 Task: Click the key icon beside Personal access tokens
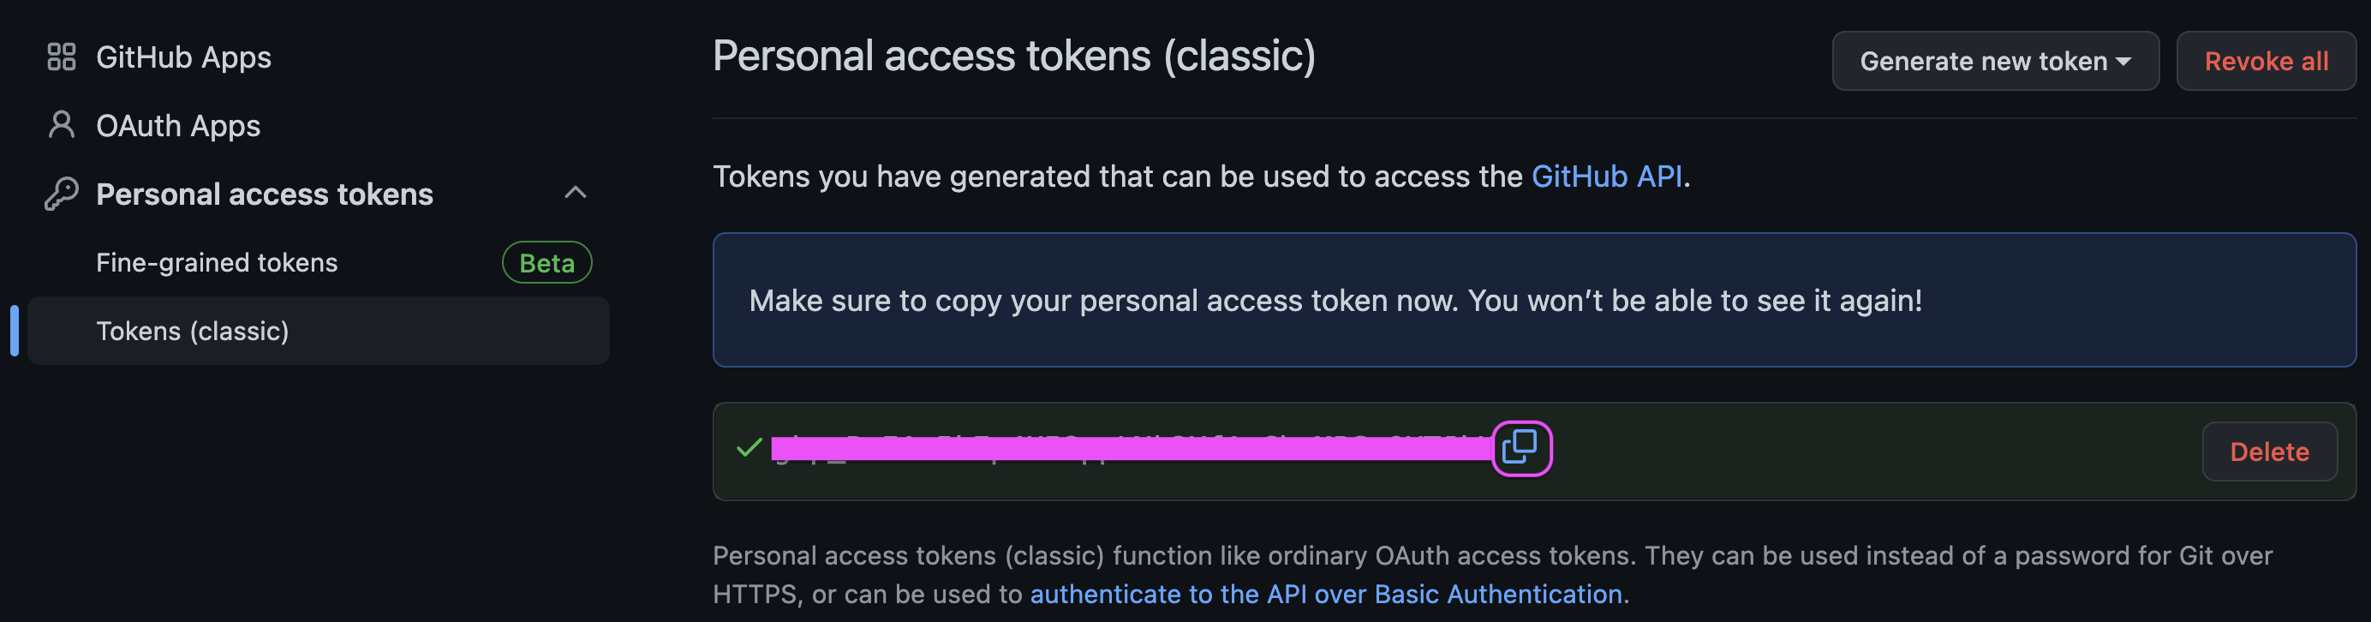point(61,194)
